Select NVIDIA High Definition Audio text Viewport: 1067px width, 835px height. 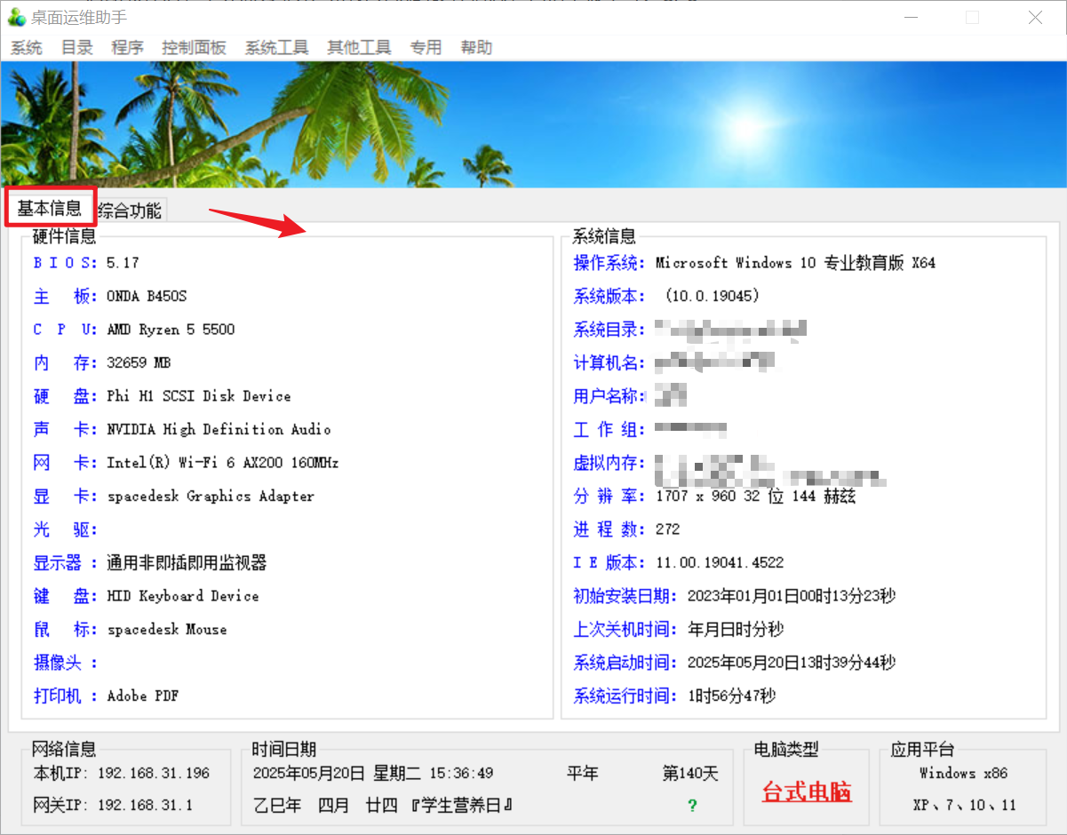(219, 430)
